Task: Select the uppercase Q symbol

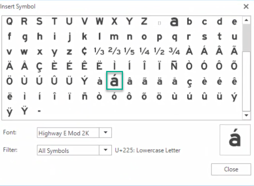Action: tap(9, 21)
